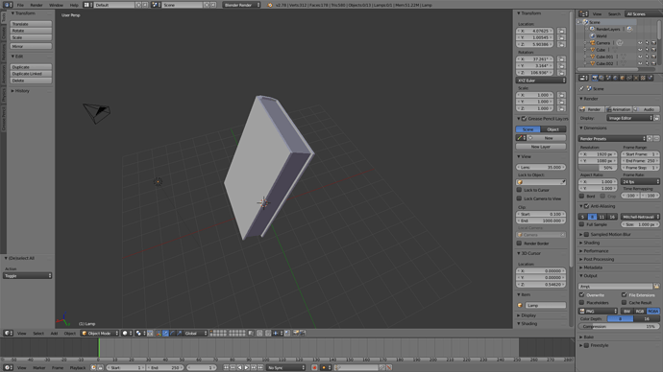Open the Render menu in top bar

click(37, 5)
